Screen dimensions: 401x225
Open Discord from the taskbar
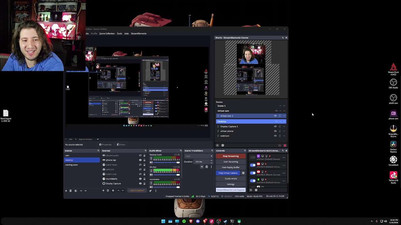[198, 221]
